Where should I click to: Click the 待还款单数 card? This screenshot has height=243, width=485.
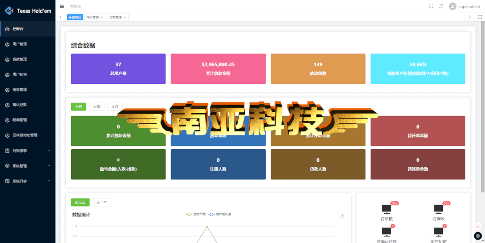click(418, 164)
